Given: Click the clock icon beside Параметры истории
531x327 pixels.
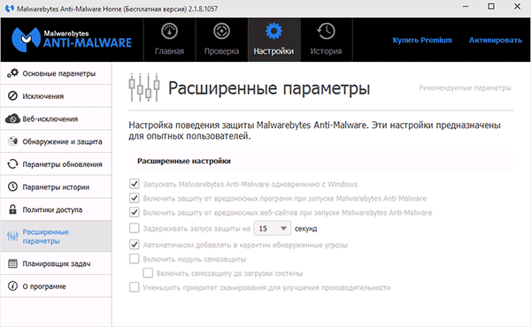Looking at the screenshot, I should point(12,186).
